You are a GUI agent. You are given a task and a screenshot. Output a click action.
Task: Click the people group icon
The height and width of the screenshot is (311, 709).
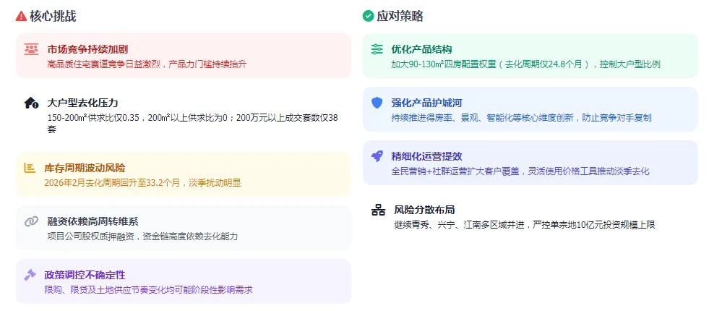coord(31,49)
